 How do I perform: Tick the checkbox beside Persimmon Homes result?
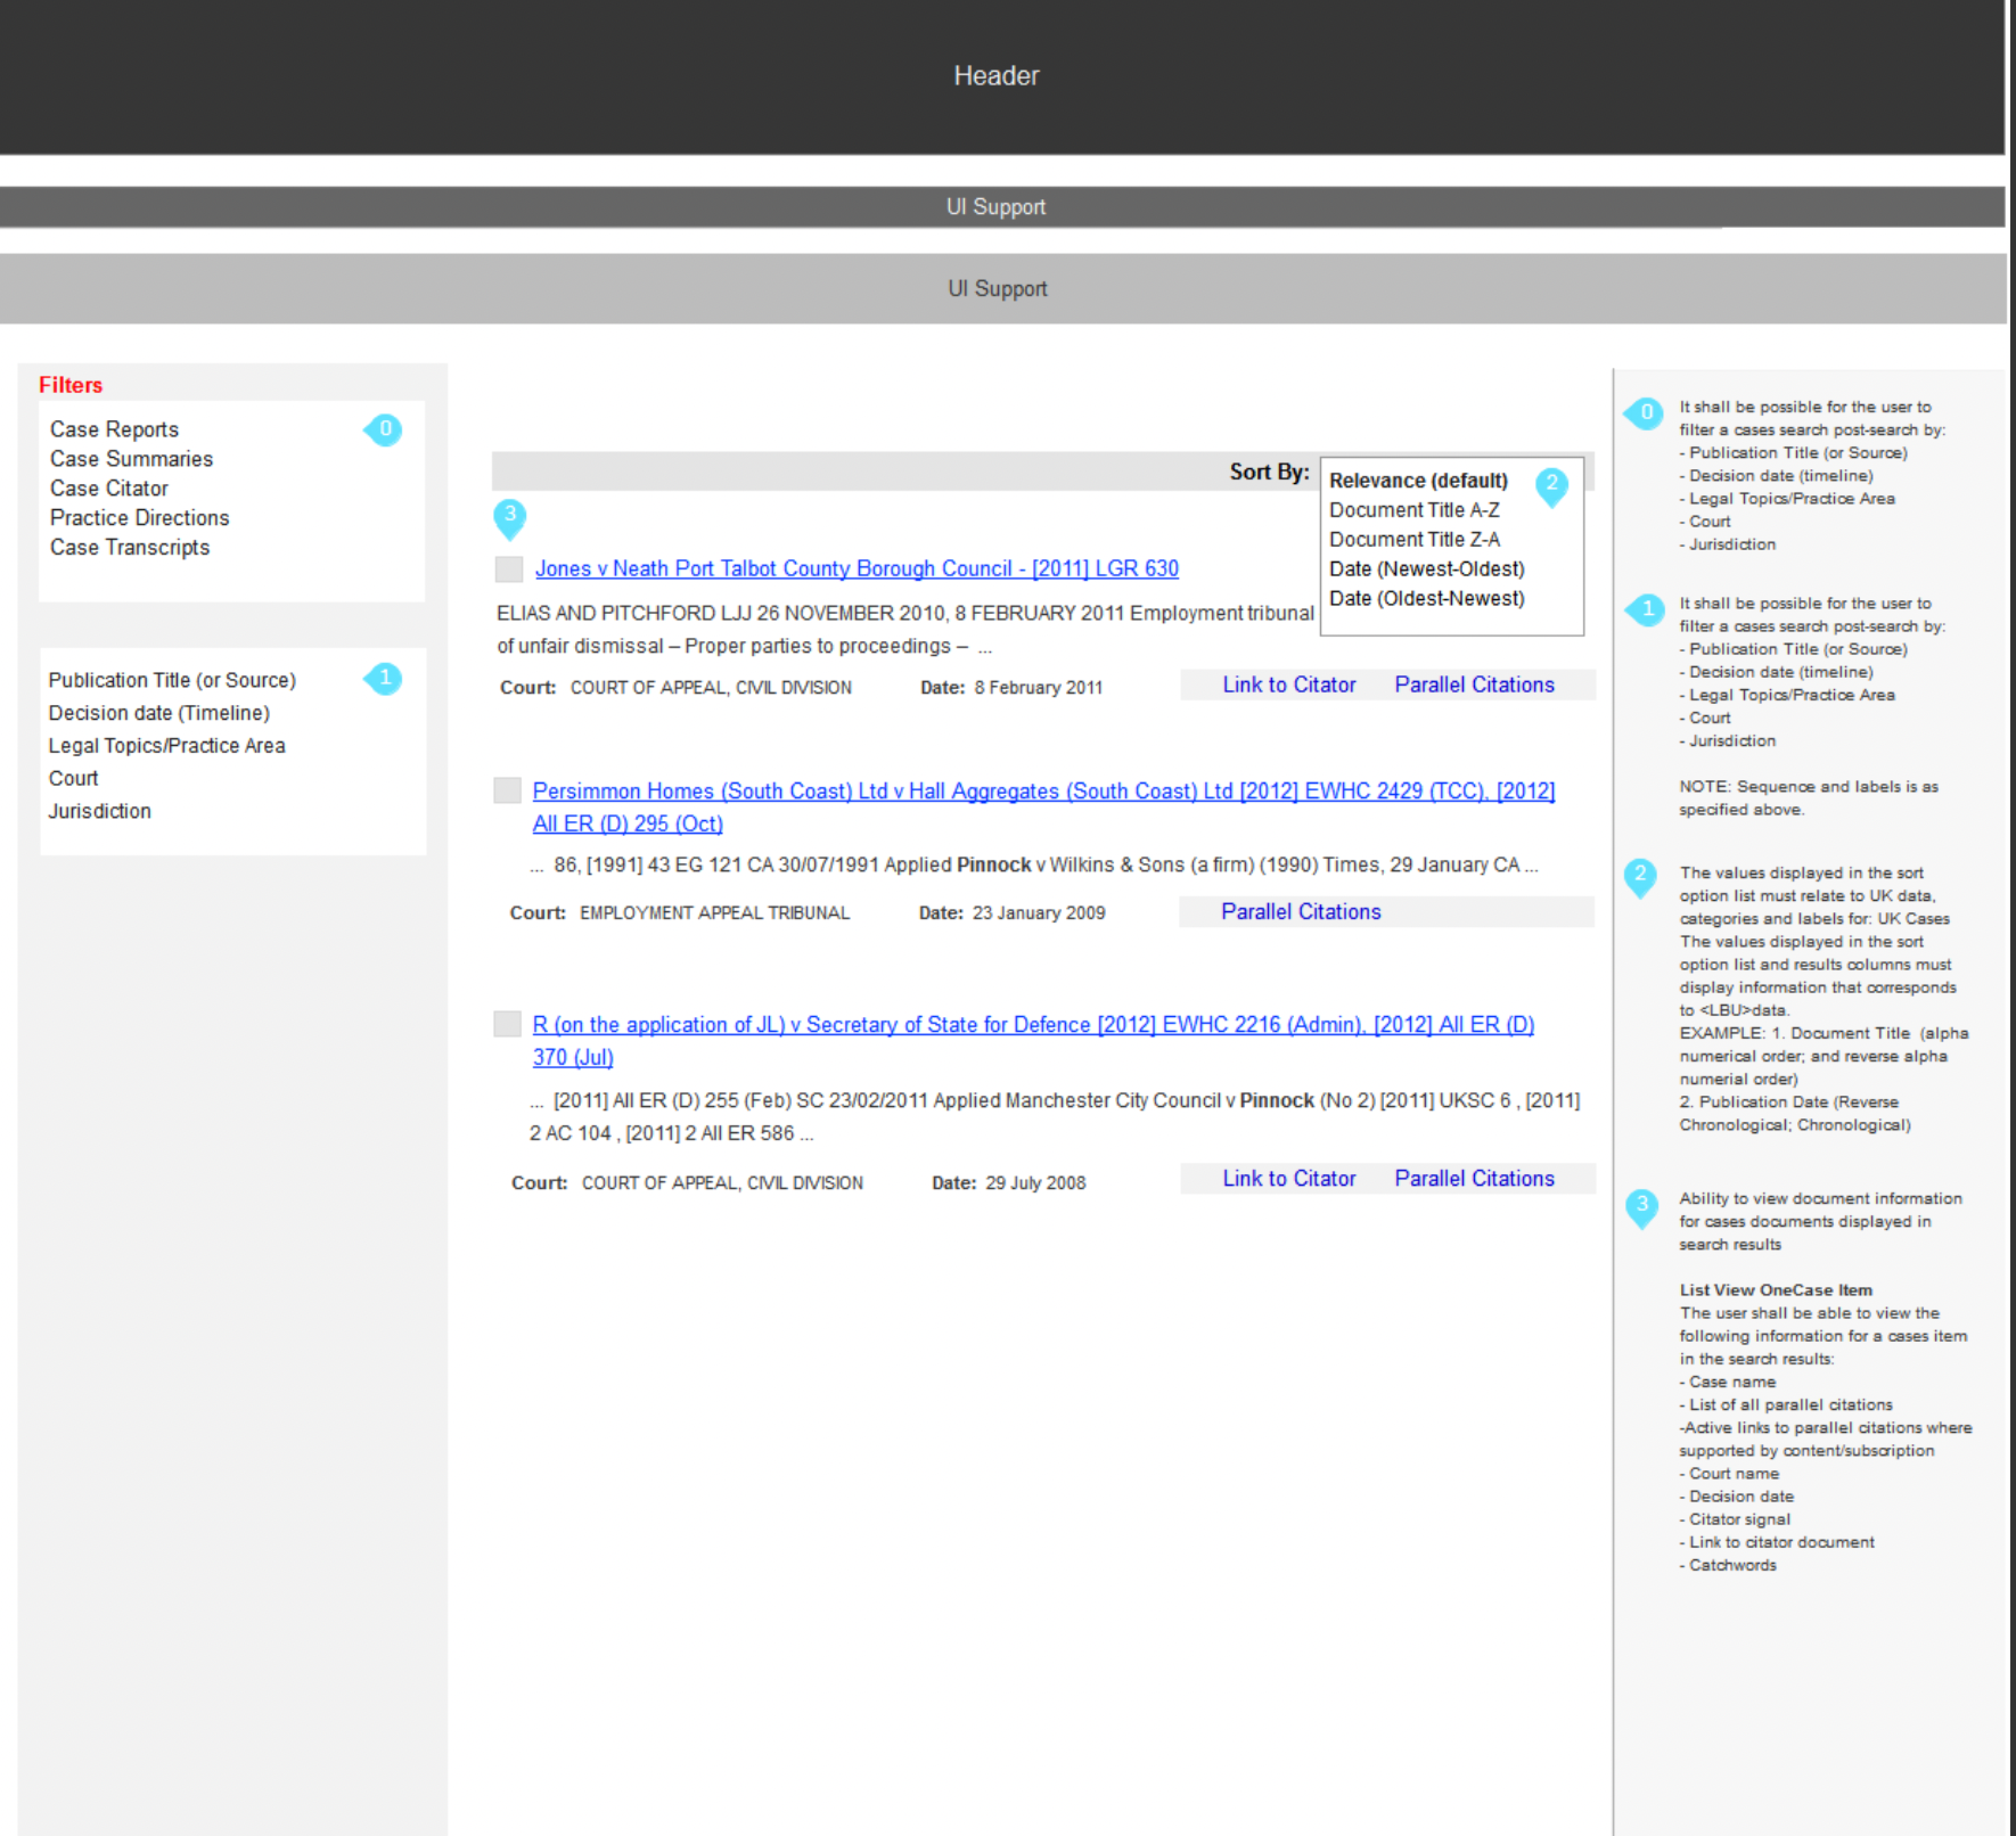[508, 791]
